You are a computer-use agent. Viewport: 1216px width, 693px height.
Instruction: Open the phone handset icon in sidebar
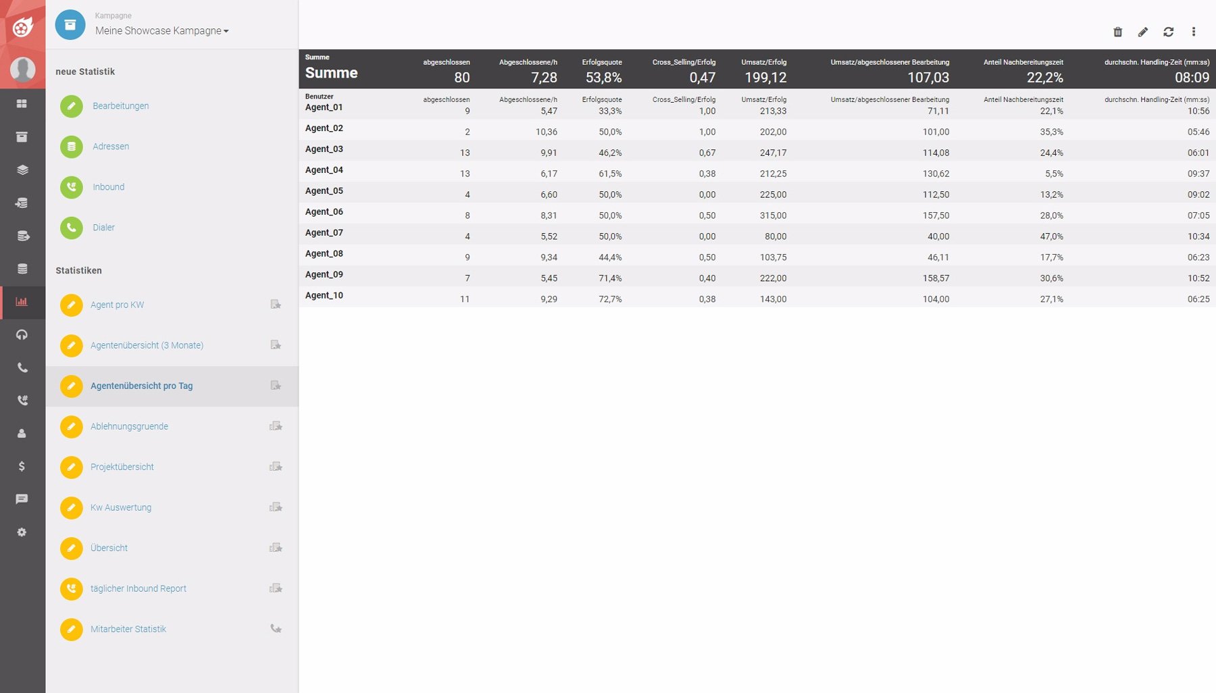(x=22, y=368)
